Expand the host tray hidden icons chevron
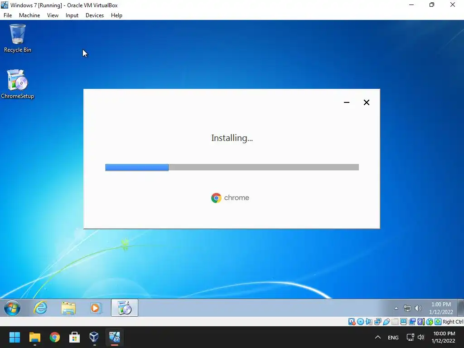Image resolution: width=464 pixels, height=348 pixels. click(x=378, y=337)
